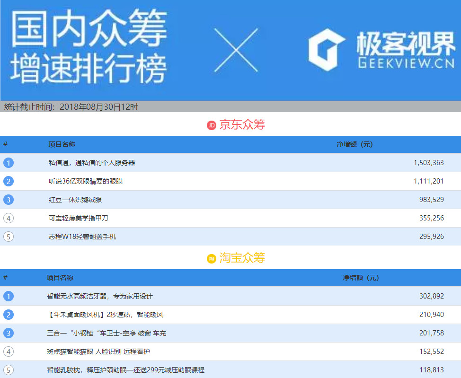Select rank badge 1 in 京东众筹 list
The height and width of the screenshot is (378, 461).
[8, 163]
